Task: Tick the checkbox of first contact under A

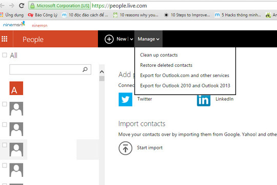Action: tap(5, 104)
